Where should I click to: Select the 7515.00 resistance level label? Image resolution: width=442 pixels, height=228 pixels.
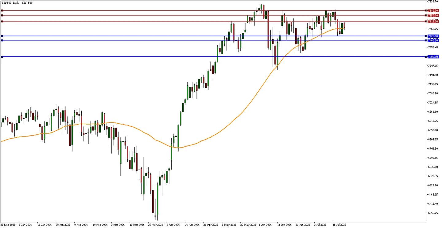coord(433,21)
